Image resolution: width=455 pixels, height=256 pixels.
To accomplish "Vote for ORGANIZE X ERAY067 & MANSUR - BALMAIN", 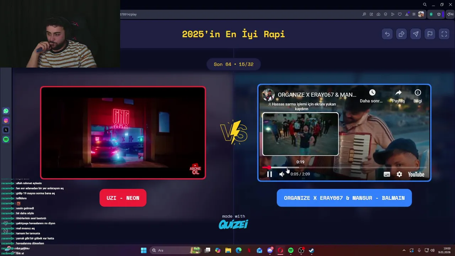I will click(344, 198).
